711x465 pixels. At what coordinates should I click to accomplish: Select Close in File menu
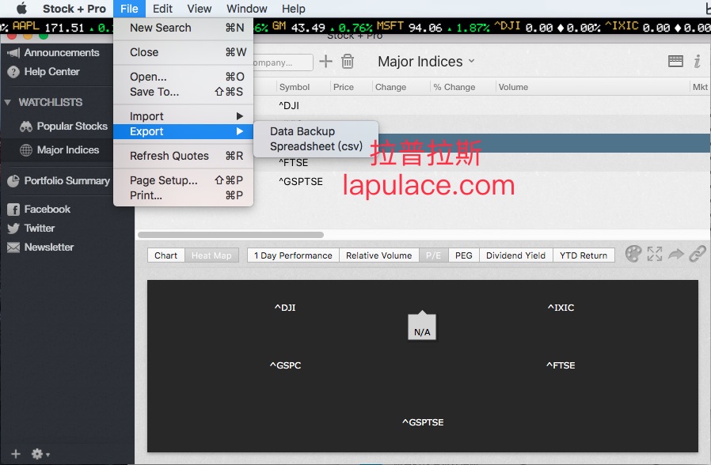click(183, 52)
